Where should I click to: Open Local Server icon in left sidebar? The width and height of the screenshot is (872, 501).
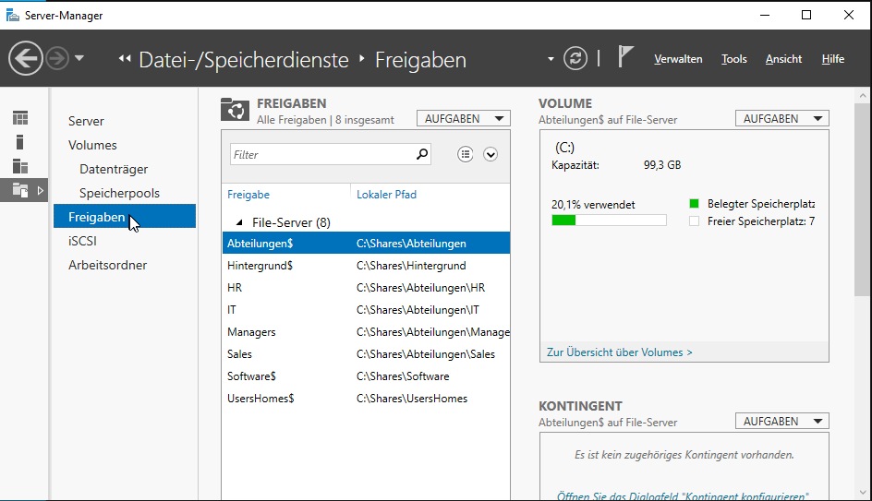20,142
